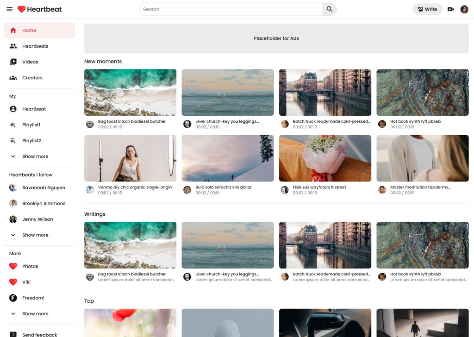Open Freedom! in the More section

click(x=39, y=298)
